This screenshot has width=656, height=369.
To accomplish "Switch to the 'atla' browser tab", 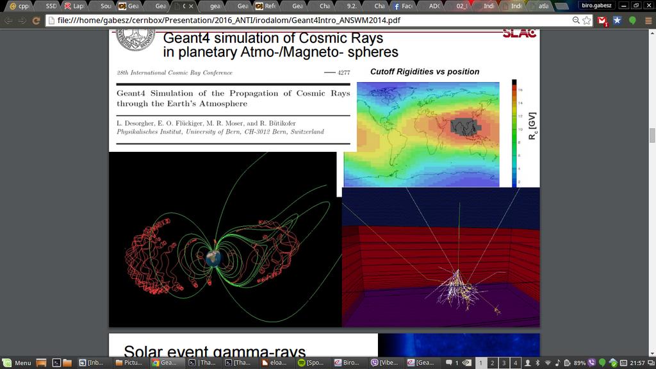I will pos(541,6).
